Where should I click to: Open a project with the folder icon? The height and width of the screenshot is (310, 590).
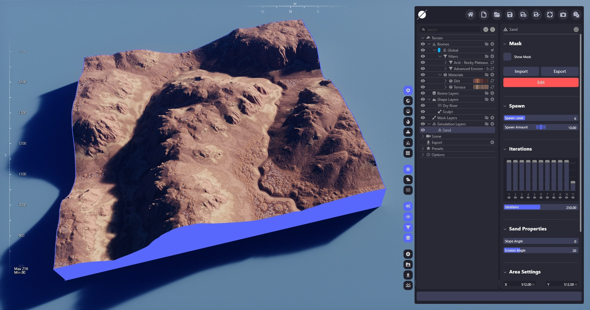point(497,14)
